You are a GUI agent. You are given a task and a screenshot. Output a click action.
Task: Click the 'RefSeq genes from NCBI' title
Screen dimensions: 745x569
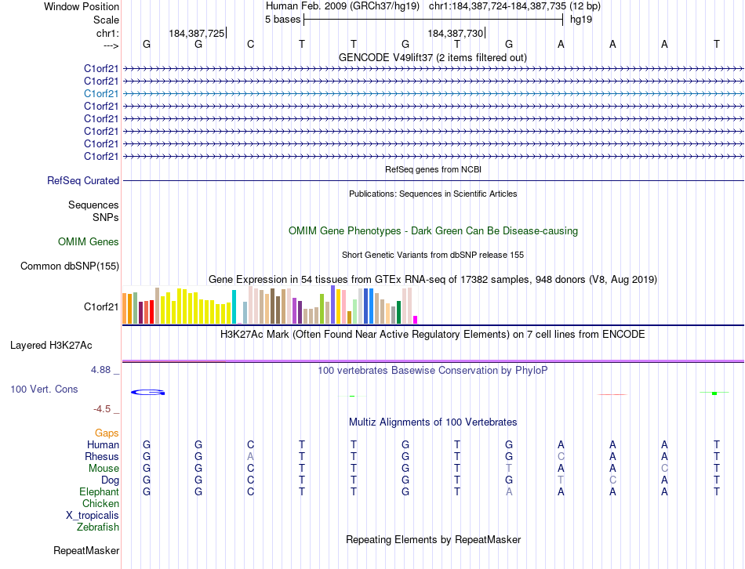[x=434, y=169]
